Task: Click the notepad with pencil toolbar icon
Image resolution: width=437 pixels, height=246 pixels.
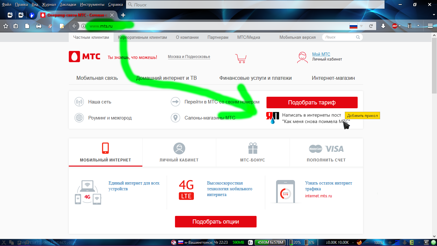Action: click(62, 26)
